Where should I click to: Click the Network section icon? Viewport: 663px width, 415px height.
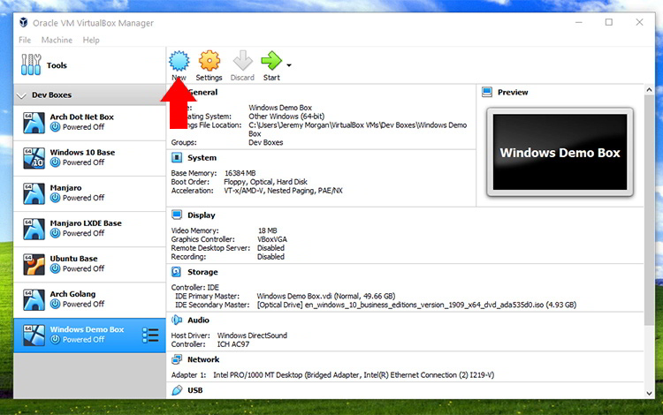coord(177,359)
